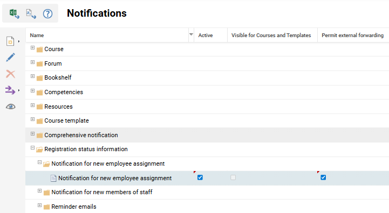Click Registration status information open folder icon

pyautogui.click(x=39, y=150)
